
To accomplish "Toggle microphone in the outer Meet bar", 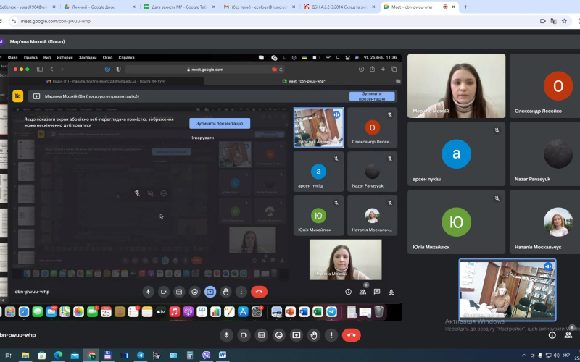I will [x=226, y=335].
